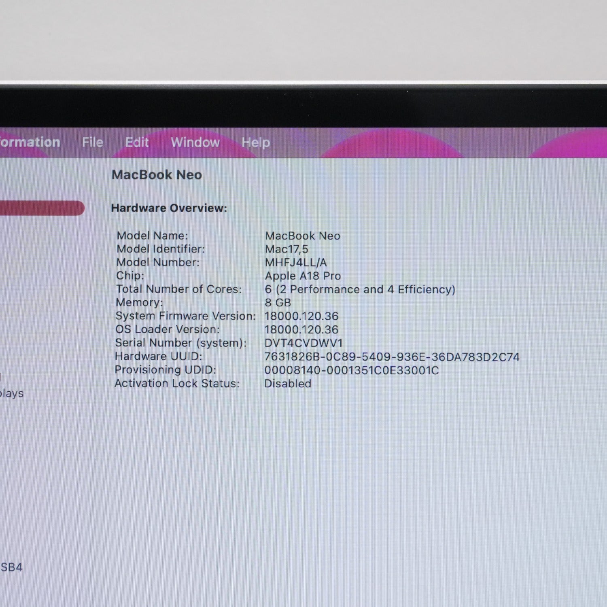
Task: Click the 8 GB memory value
Action: pos(278,303)
